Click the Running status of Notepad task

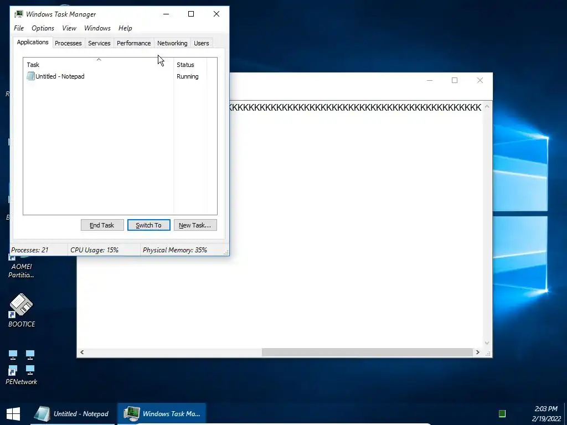(187, 76)
